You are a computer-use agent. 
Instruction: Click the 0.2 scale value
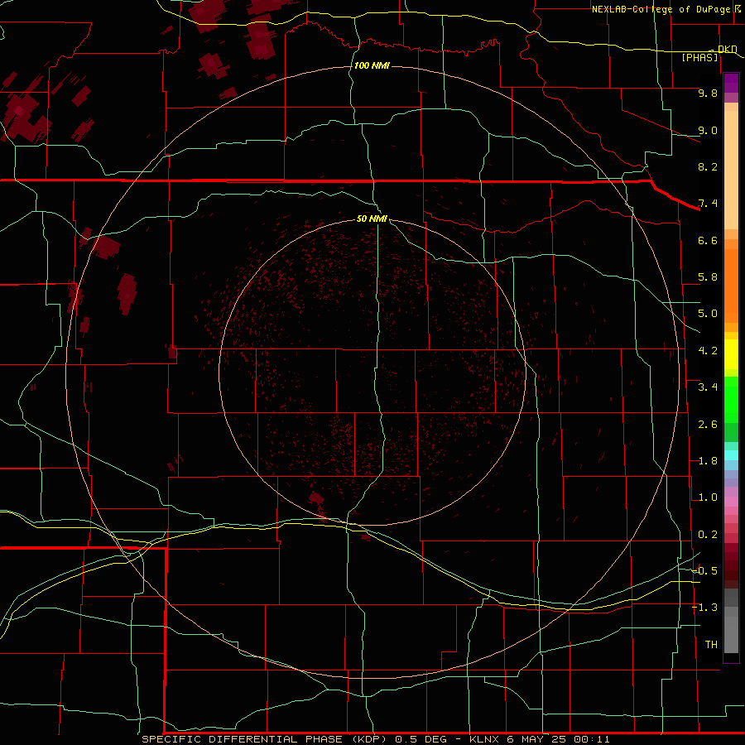tap(708, 535)
